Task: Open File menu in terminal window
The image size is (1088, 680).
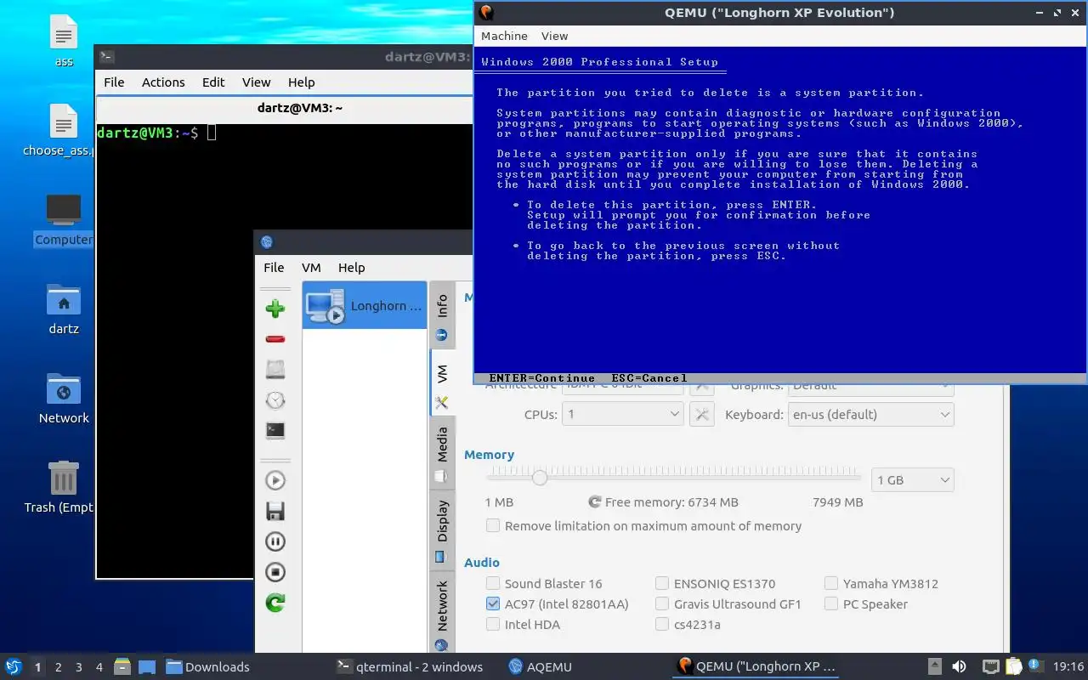Action: (114, 82)
